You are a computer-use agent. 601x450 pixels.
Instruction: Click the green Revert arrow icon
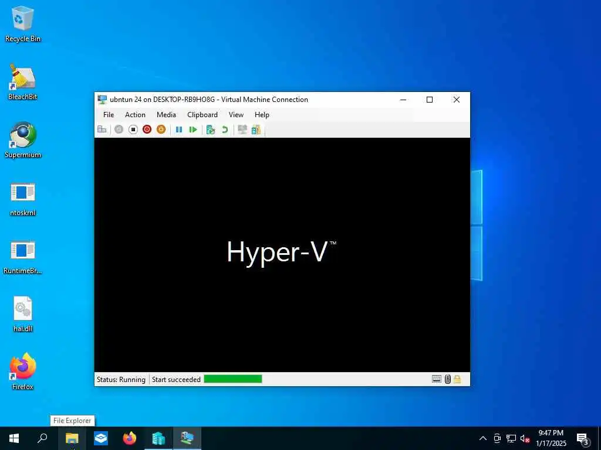click(225, 129)
